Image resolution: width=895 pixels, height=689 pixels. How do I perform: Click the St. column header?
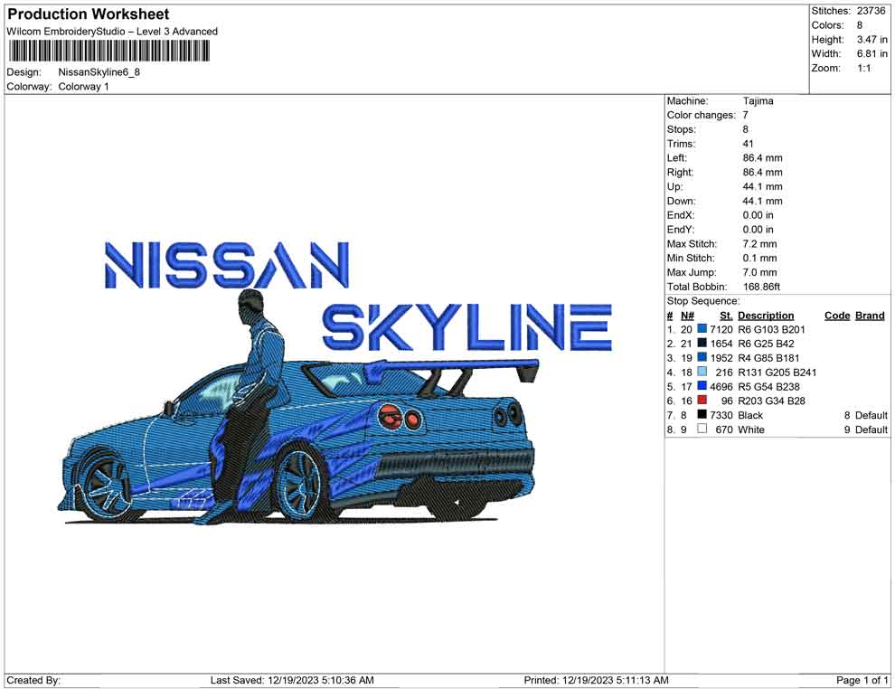coord(725,315)
